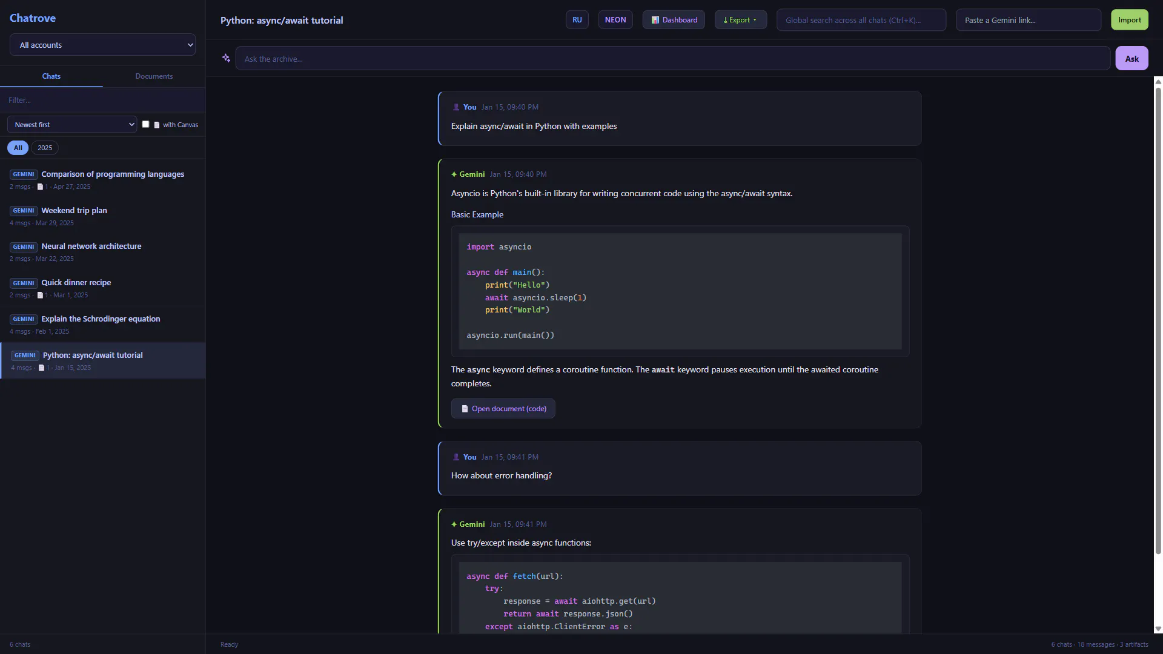
Task: Click the message "How about error handling?"
Action: point(502,475)
